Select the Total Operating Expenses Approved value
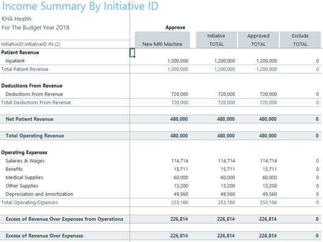This screenshot has width=323, height=242. 268,202
